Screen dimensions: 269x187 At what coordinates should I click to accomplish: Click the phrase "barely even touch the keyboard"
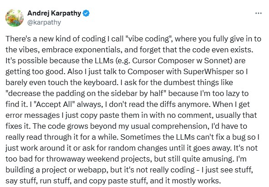tap(61, 82)
